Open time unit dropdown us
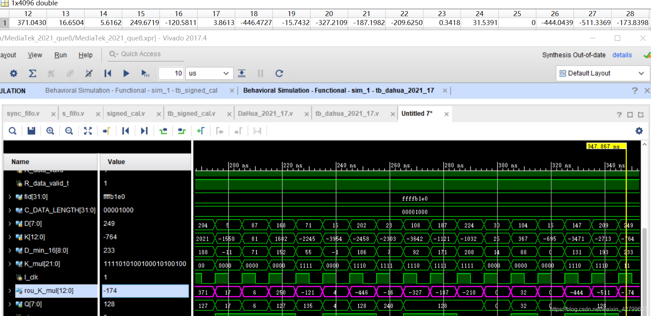Screen dimensions: 651x316 click(x=209, y=73)
